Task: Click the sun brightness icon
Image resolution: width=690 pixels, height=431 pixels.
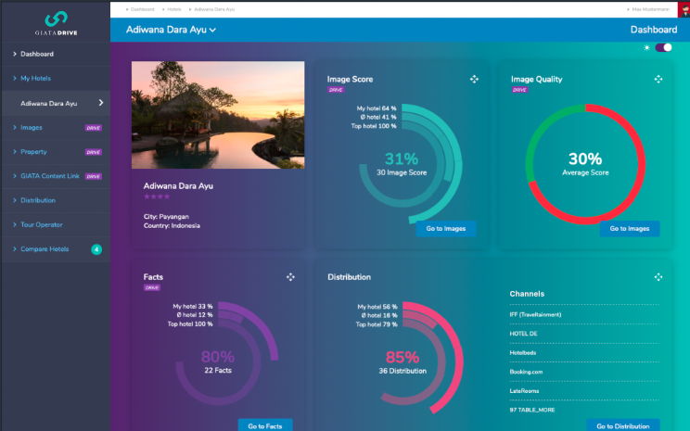Action: pyautogui.click(x=647, y=47)
